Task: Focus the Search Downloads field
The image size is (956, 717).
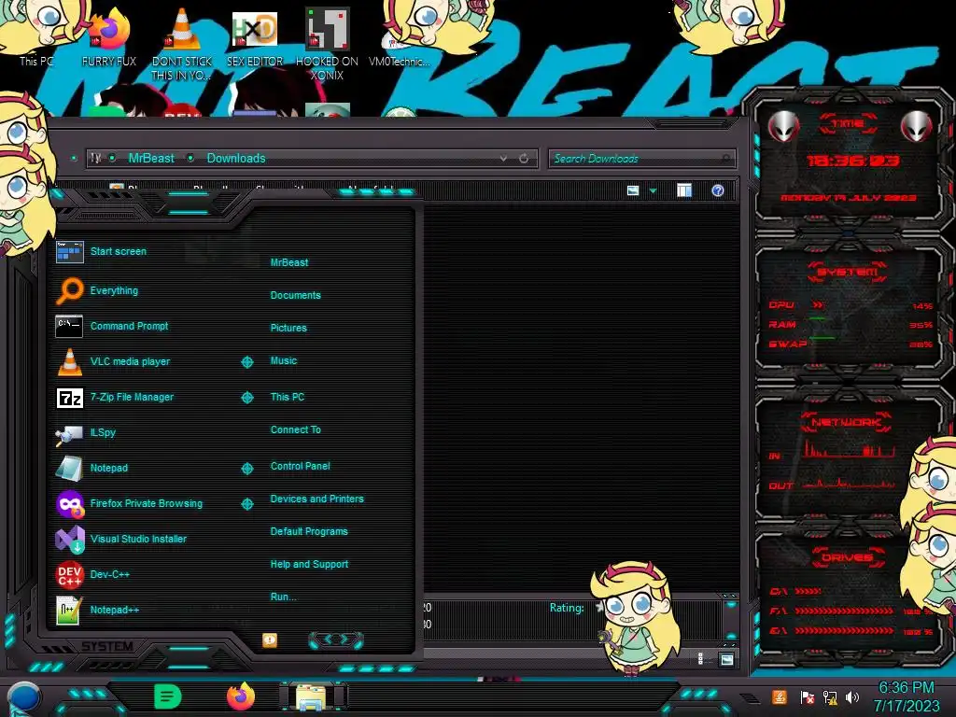Action: [641, 159]
